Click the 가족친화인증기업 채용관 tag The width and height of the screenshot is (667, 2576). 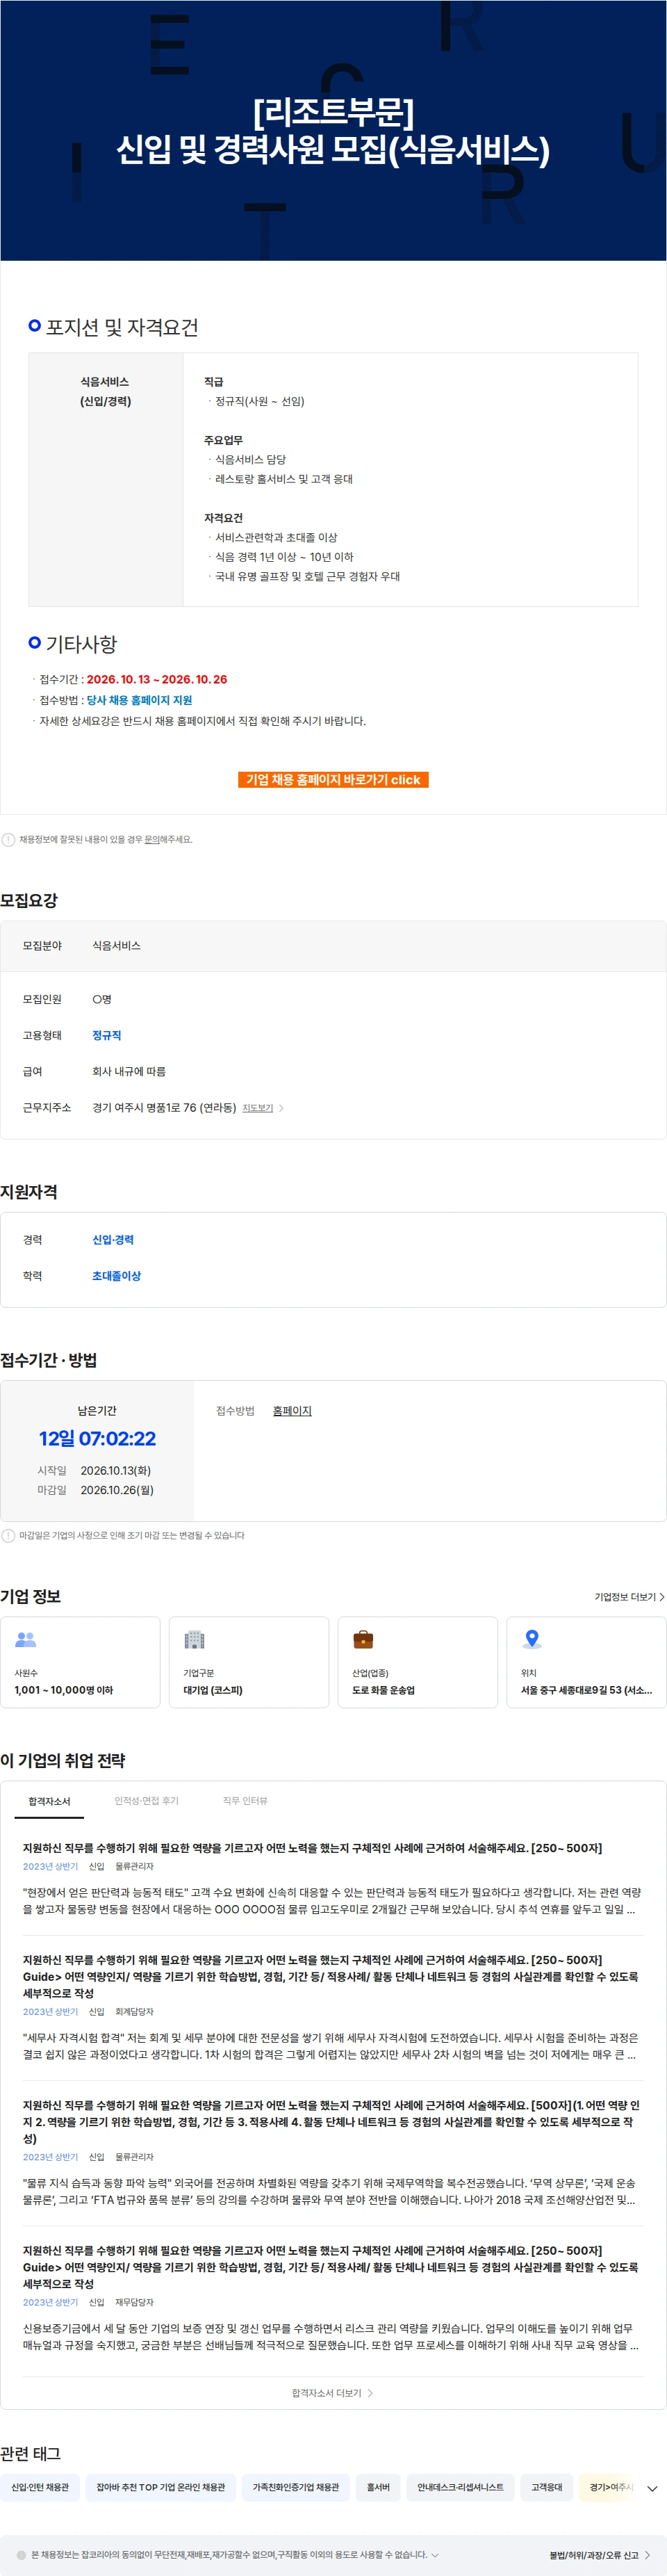tap(296, 2487)
